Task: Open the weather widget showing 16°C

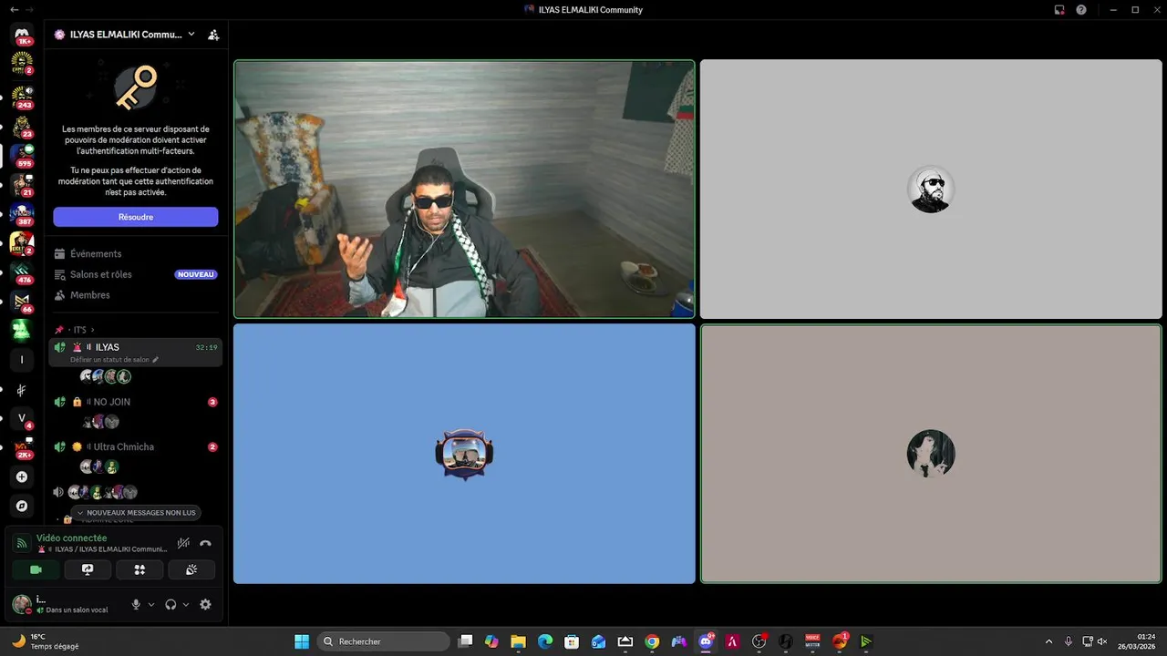Action: 46,641
